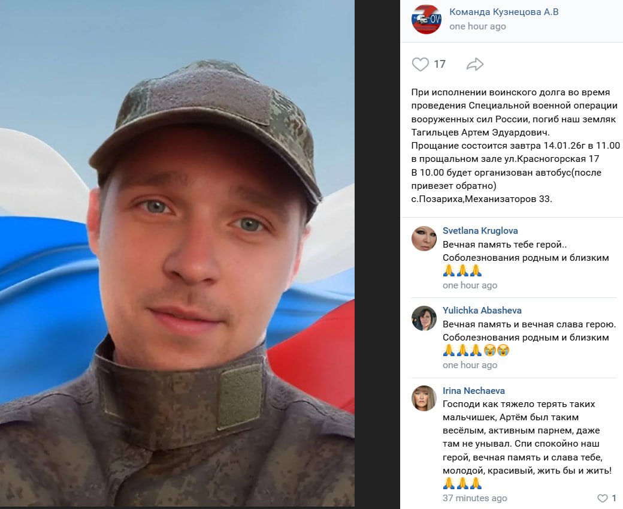
Task: Click Irina Nechaeva's name link
Action: click(x=474, y=390)
